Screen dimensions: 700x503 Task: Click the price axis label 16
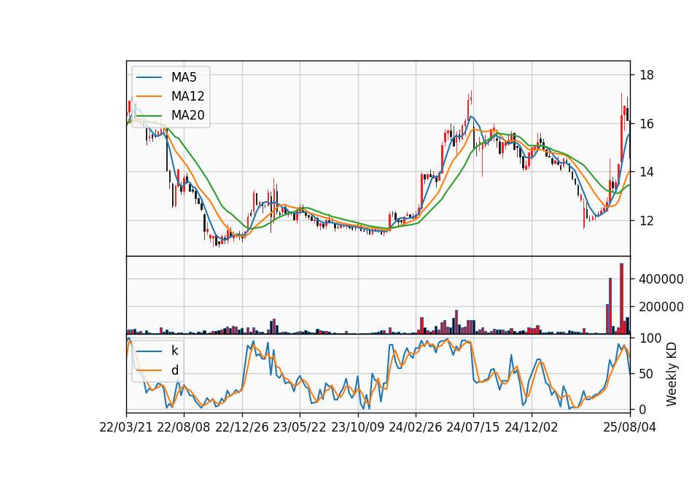[x=647, y=124]
